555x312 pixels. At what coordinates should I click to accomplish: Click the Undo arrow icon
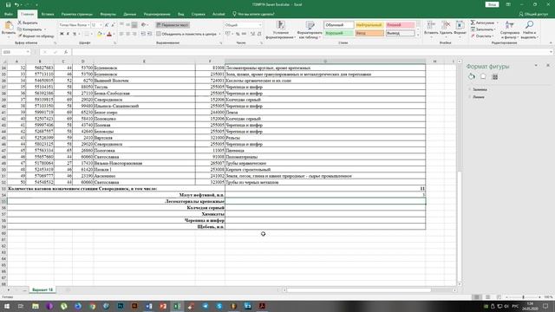(16, 4)
